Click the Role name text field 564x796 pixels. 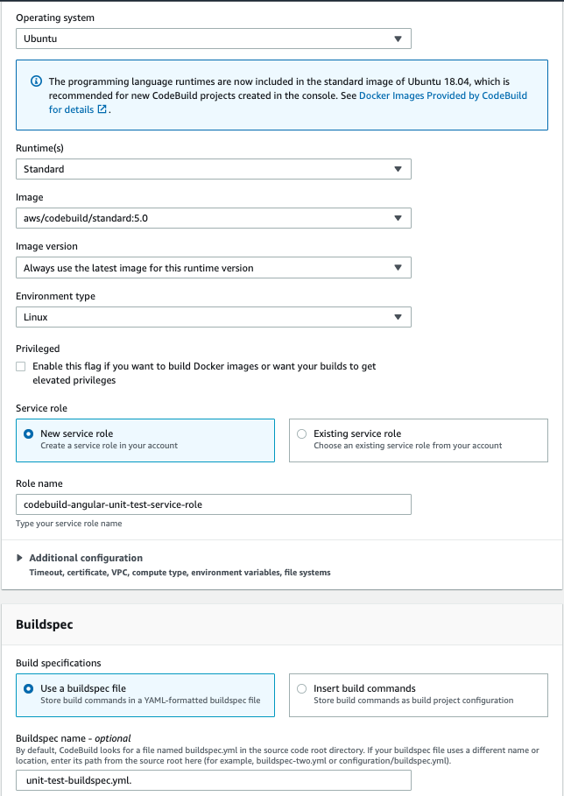(x=213, y=504)
